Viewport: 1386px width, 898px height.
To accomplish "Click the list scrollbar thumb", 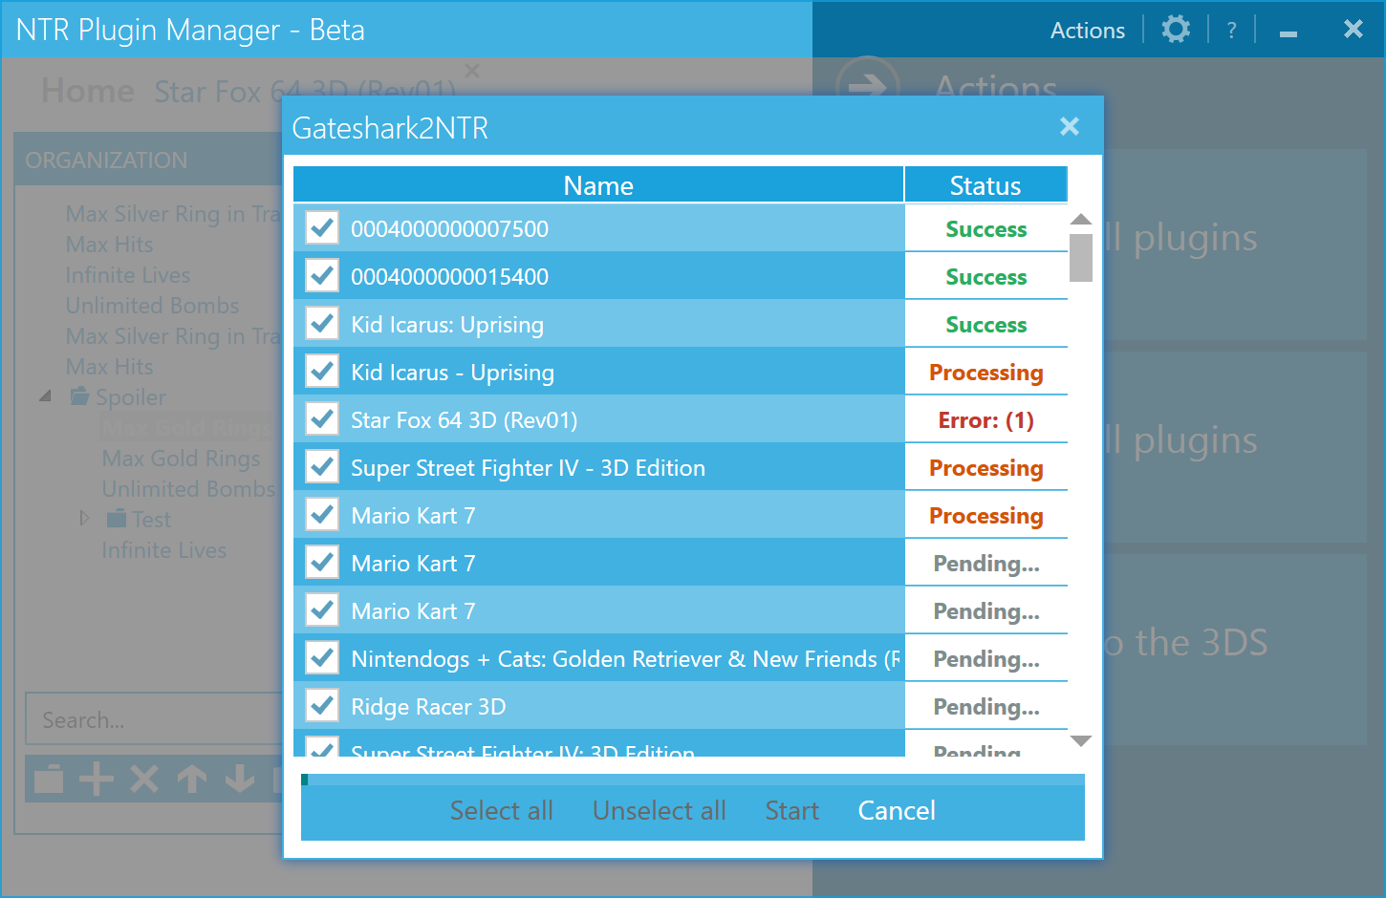I will tap(1081, 258).
